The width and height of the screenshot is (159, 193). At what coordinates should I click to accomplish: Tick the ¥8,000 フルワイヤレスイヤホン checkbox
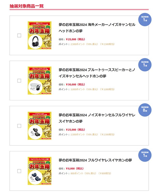click(x=19, y=171)
